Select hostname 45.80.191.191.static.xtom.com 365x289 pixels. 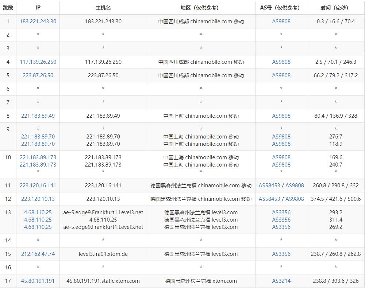[103, 281]
